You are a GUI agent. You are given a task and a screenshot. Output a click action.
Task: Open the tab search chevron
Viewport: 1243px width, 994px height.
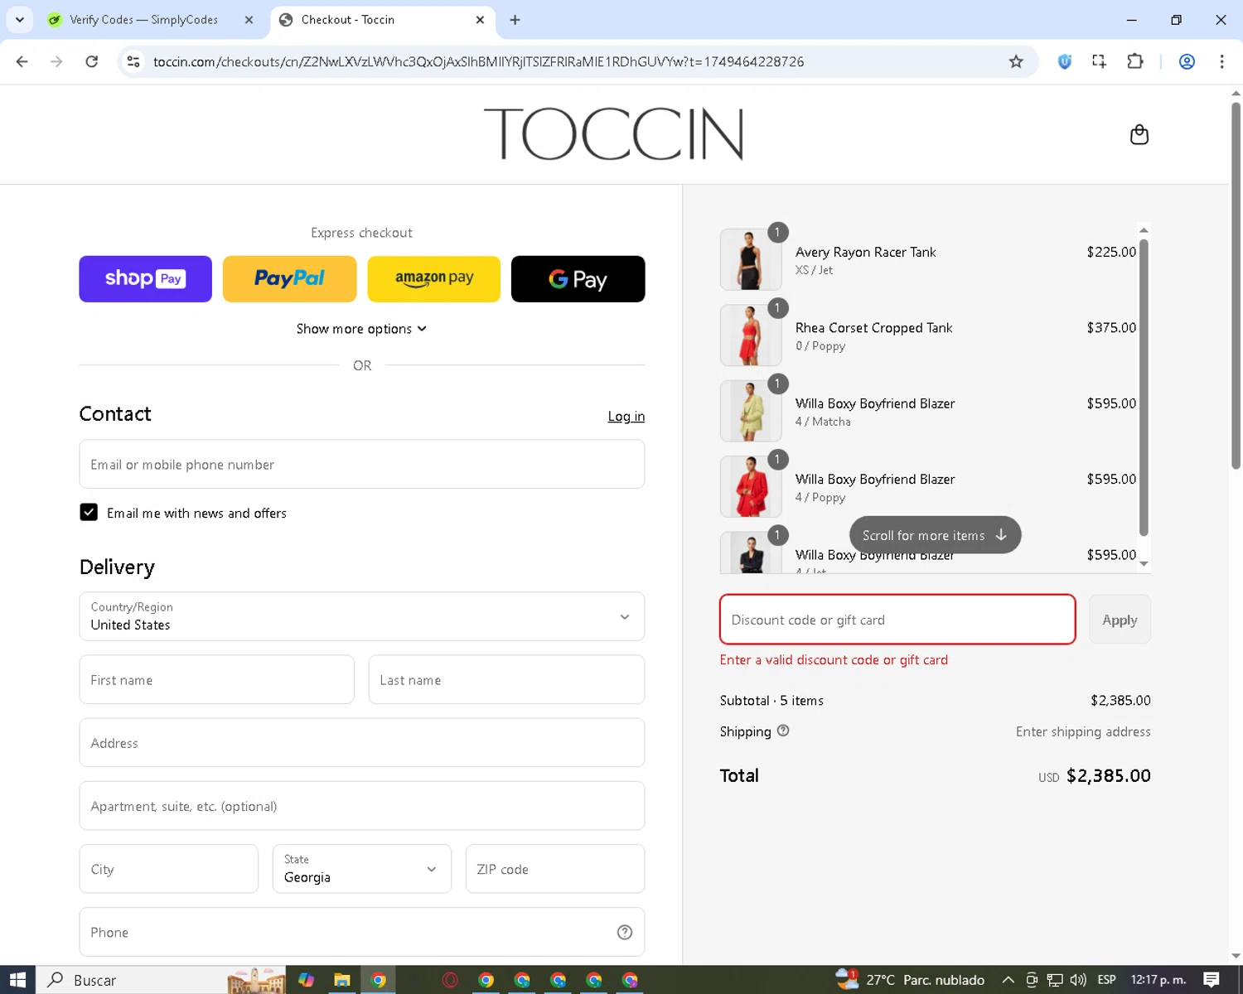click(x=20, y=20)
